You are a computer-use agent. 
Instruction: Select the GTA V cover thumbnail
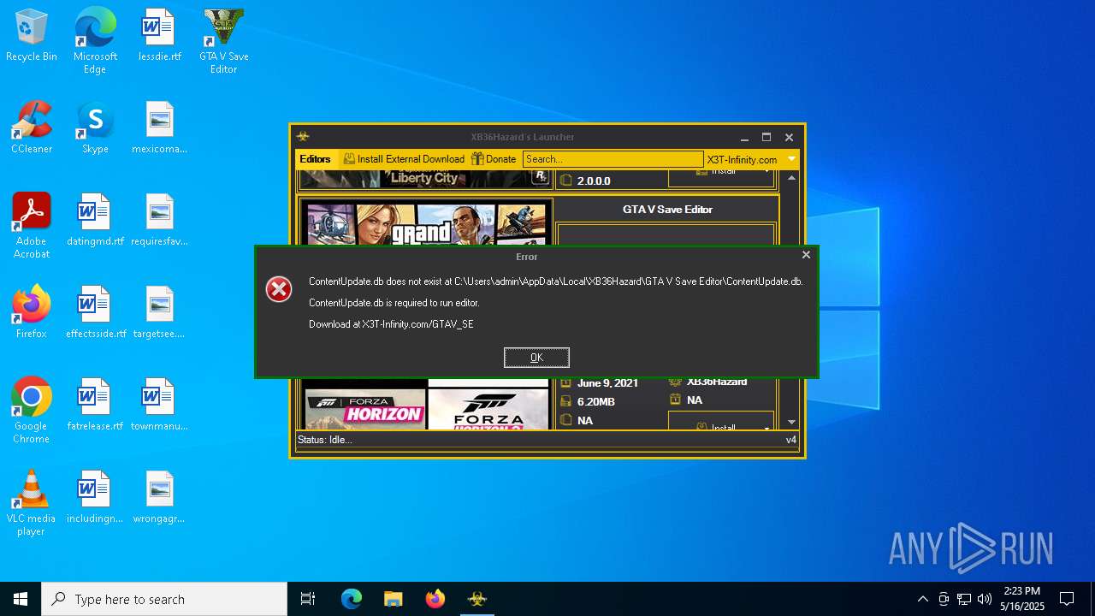(x=425, y=224)
